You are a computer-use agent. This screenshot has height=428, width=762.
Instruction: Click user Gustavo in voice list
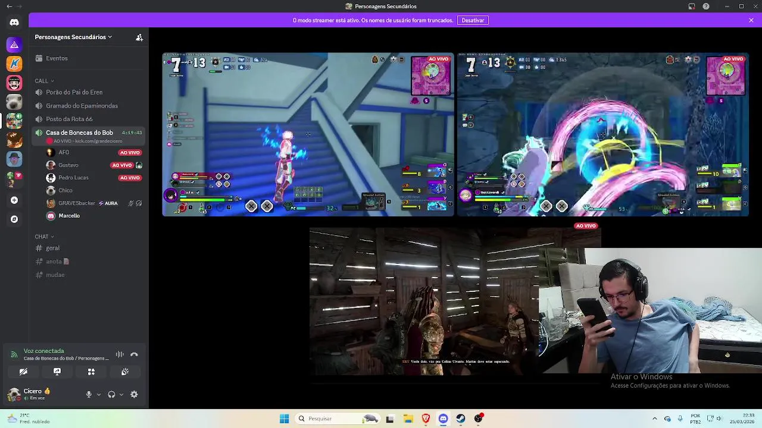(x=68, y=165)
